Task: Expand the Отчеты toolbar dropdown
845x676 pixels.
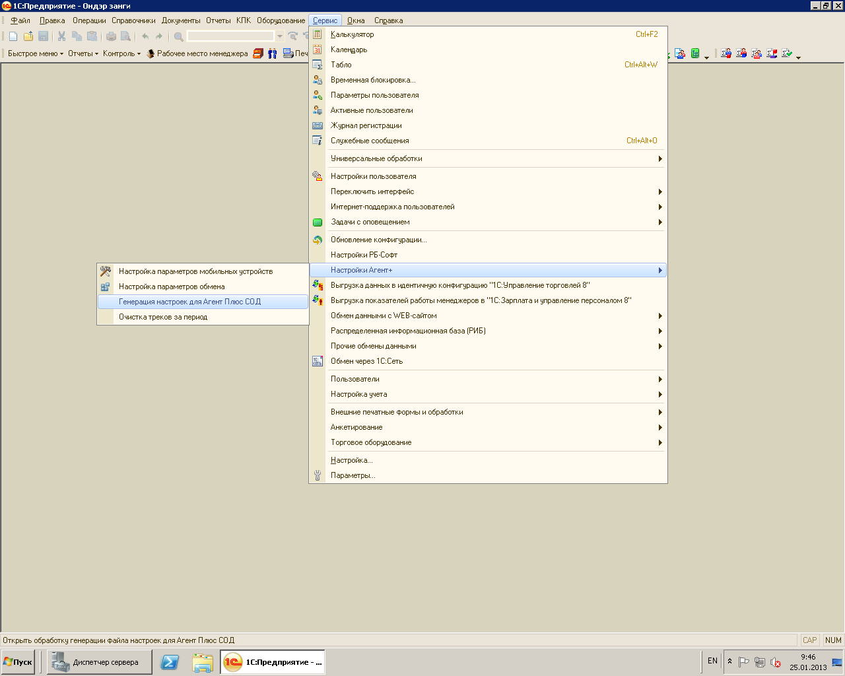Action: coord(83,53)
